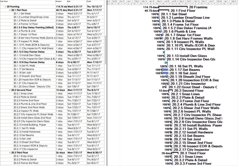Select the 20.1 First Floor summary bar
This screenshot has height=166, width=238.
tap(164, 10)
